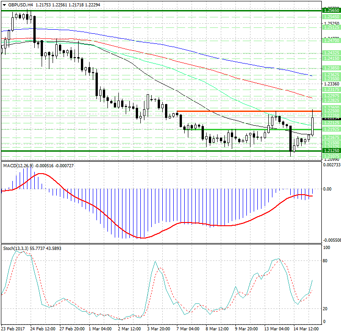Click the Stochastic scale value 20
Image resolution: width=341 pixels, height=334 pixels.
tap(325, 308)
